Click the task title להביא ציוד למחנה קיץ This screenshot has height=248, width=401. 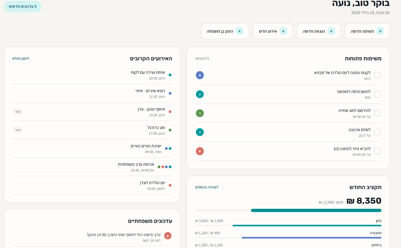click(352, 149)
